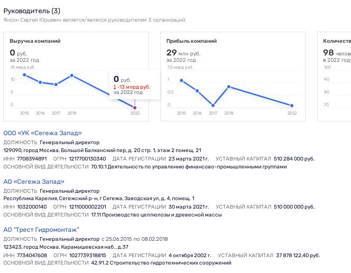Select the Выручка компаний card heading

click(x=35, y=41)
